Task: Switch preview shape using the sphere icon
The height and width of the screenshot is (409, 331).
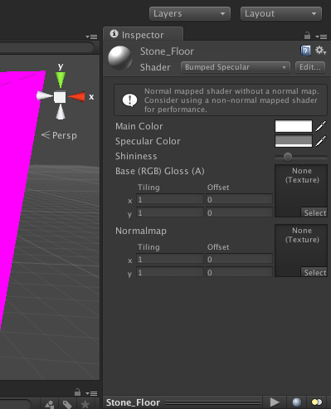Action: tap(297, 402)
